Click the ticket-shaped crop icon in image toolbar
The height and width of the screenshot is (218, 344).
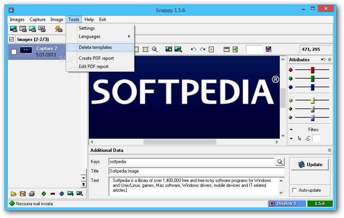tap(145, 49)
